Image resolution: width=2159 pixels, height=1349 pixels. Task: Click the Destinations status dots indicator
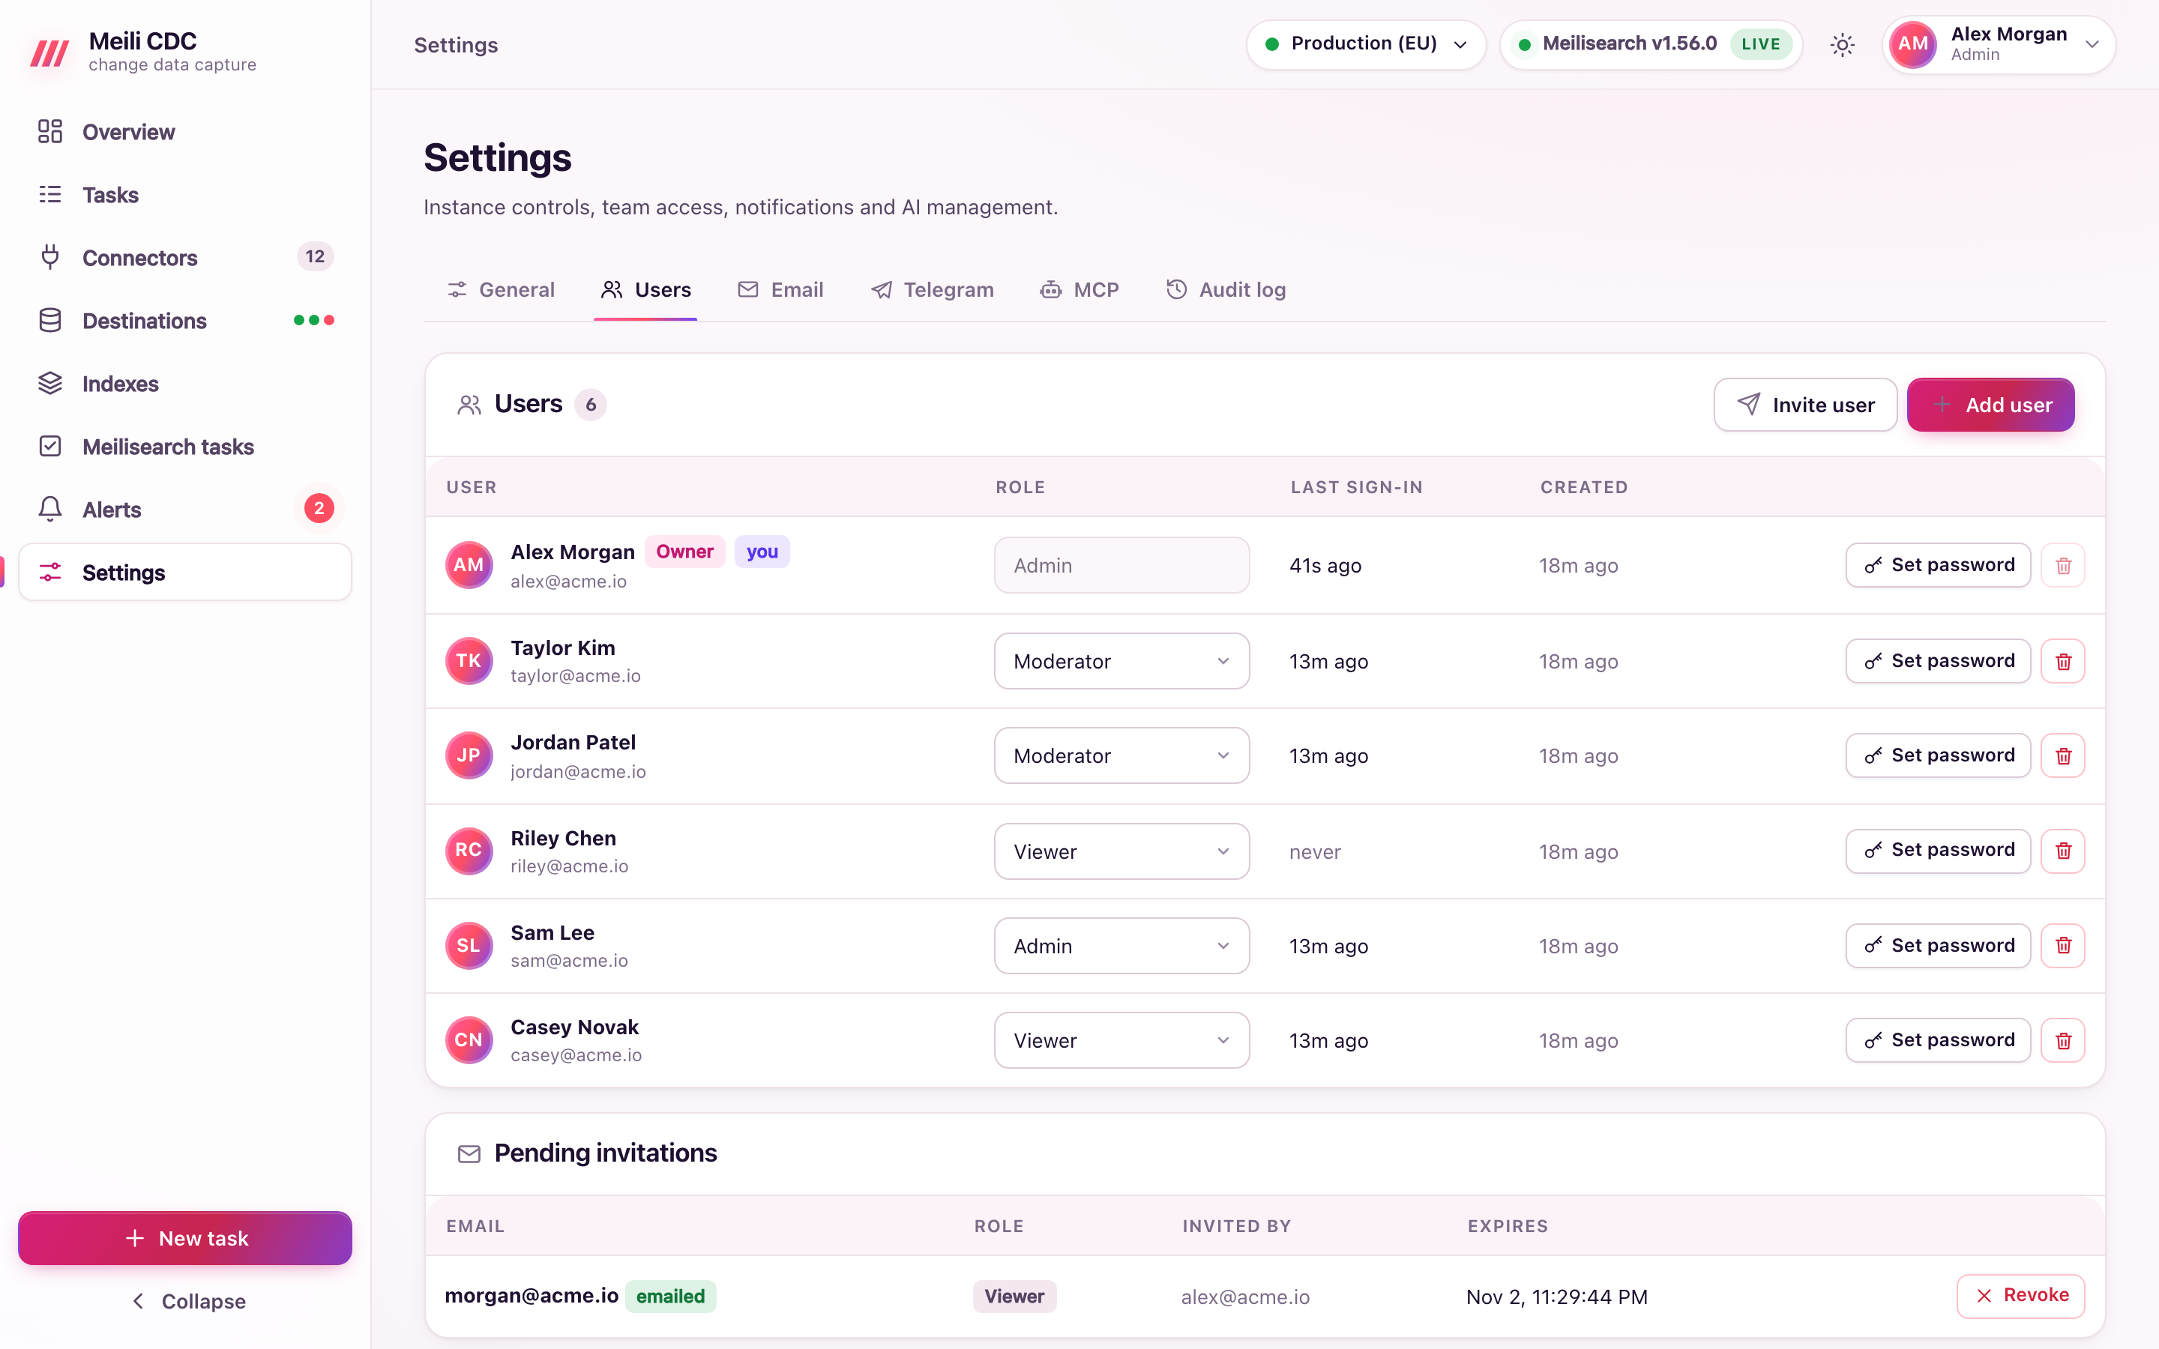[314, 320]
